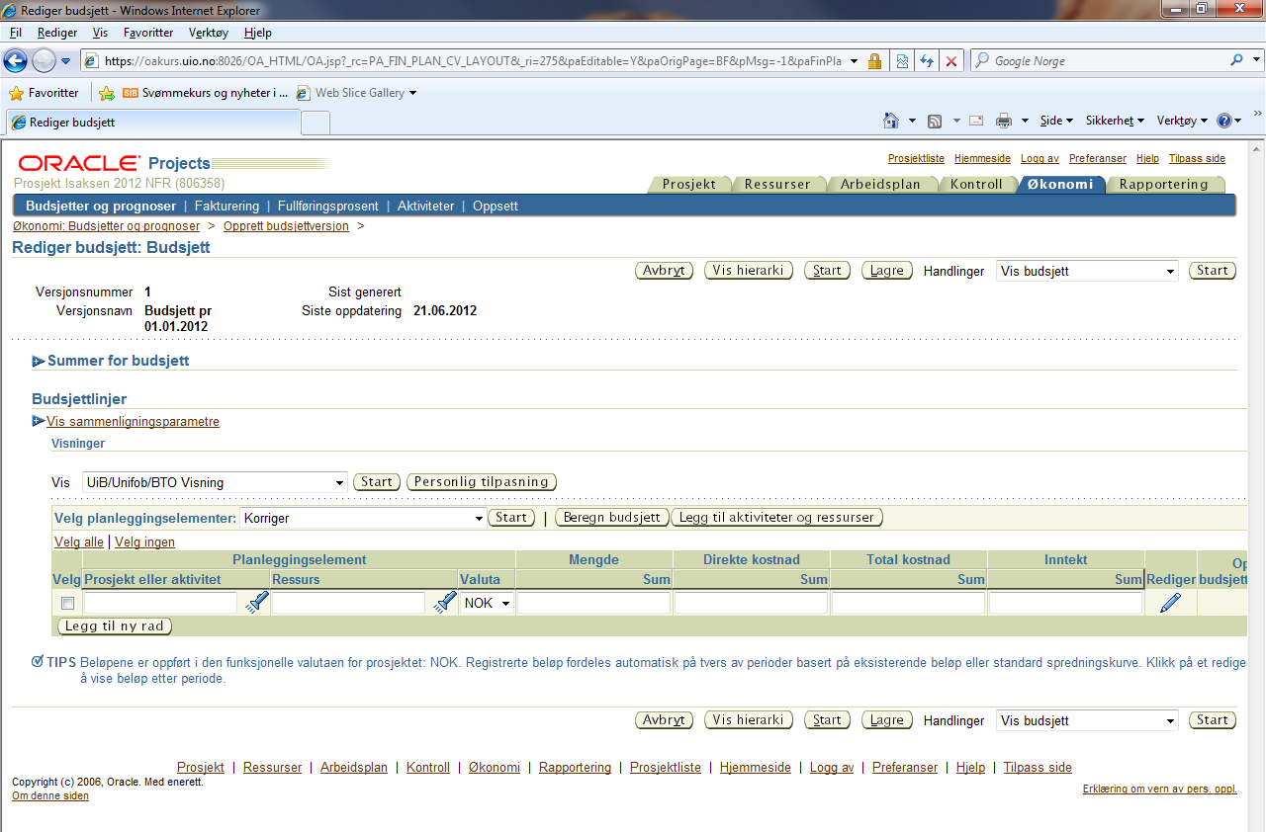Screen dimensions: 1266x832
Task: Click the Read mail envelope icon
Action: [975, 121]
